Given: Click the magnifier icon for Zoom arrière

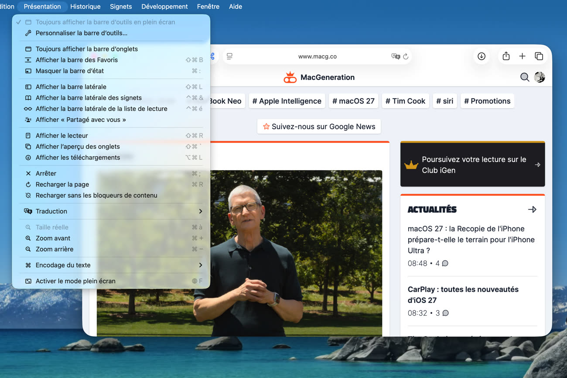Looking at the screenshot, I should point(28,249).
